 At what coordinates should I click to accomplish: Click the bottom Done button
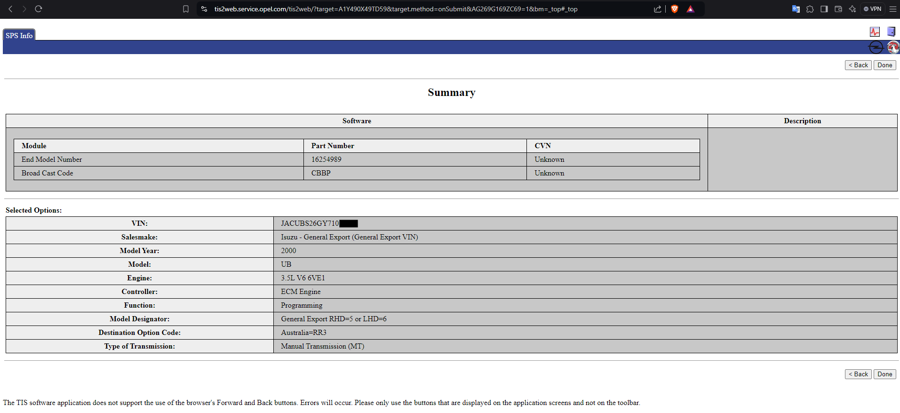(884, 374)
